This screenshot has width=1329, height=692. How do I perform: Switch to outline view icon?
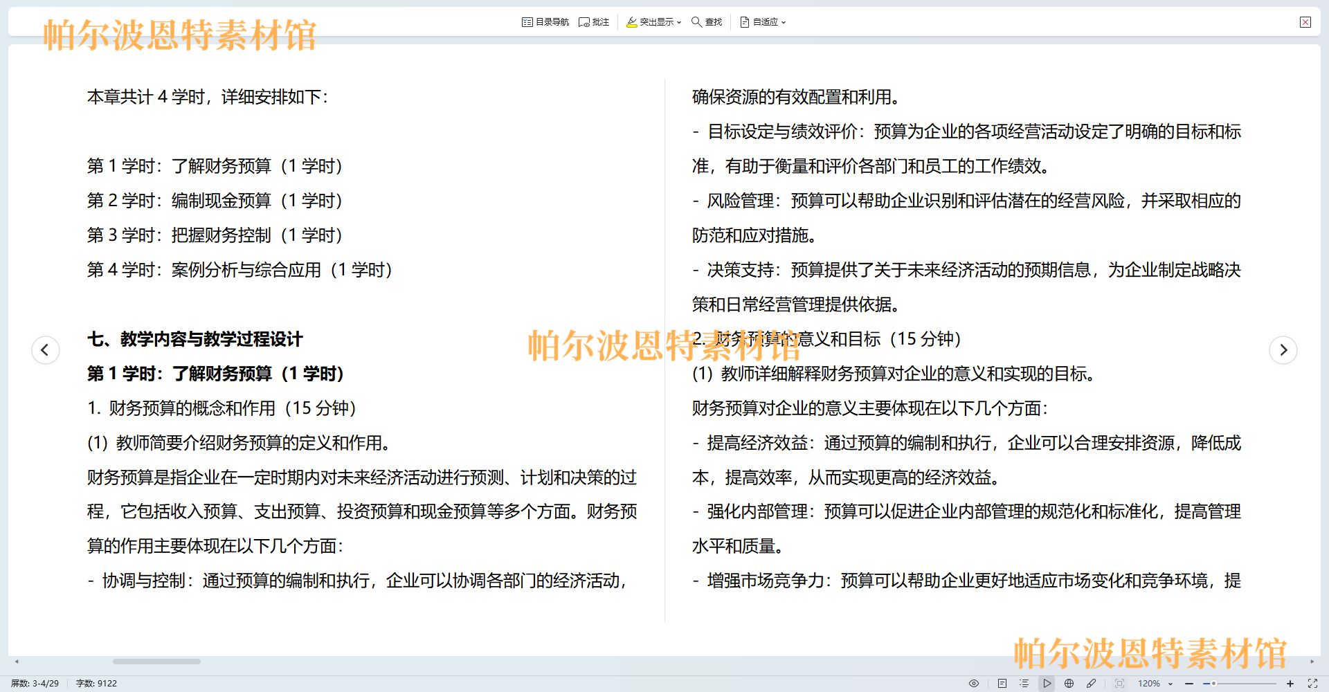1024,683
